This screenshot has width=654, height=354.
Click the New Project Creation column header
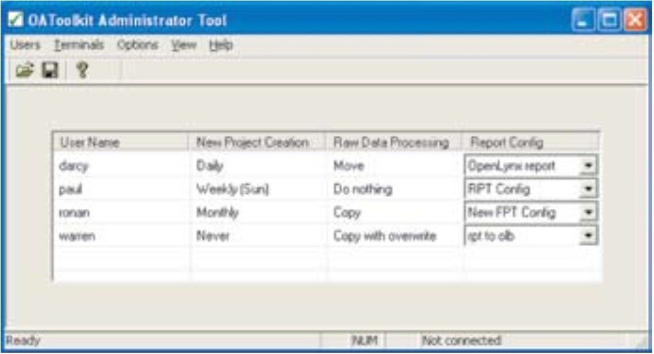256,142
